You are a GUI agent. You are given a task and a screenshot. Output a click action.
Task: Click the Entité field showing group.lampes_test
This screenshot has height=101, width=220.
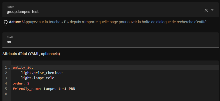point(111,9)
